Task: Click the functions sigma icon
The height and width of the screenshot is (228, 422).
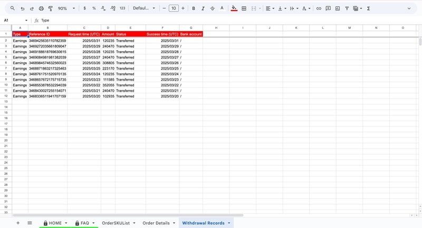Action: tap(368, 8)
